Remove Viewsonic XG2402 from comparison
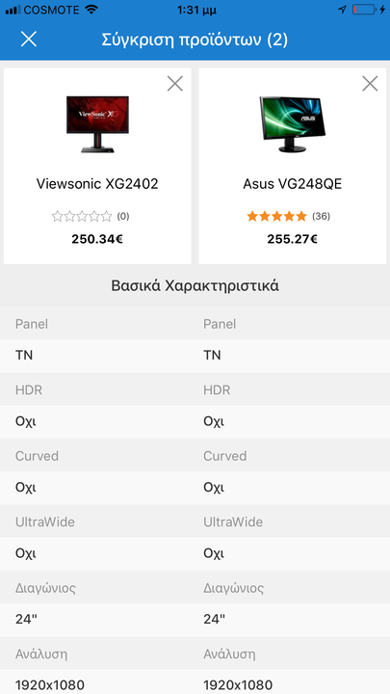 [175, 83]
